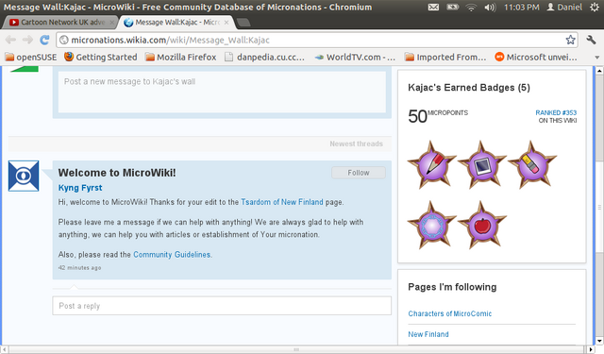Image resolution: width=604 pixels, height=354 pixels.
Task: Open the Chromium wrench menu
Action: pos(592,40)
